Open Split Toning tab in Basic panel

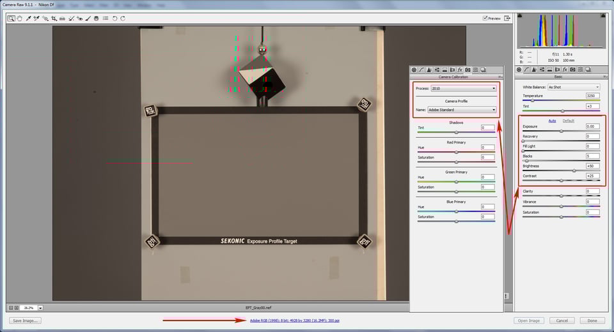pos(550,70)
